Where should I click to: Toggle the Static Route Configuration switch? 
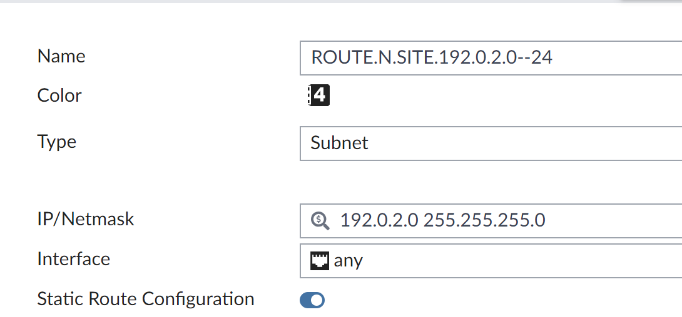coord(312,300)
